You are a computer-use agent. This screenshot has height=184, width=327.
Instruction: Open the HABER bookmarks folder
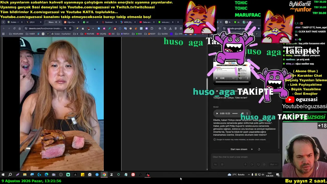(30, 34)
